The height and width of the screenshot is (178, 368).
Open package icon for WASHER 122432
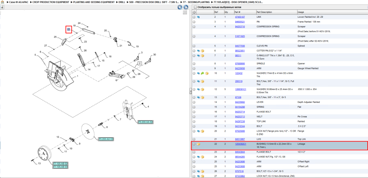click(x=206, y=73)
